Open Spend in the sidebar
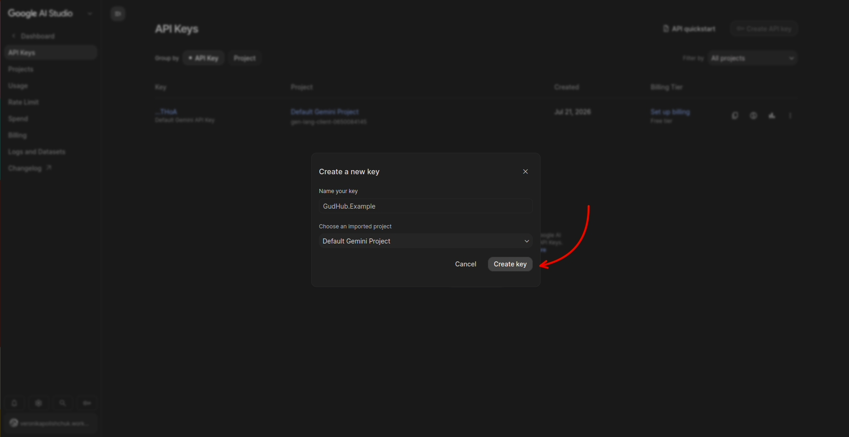Viewport: 849px width, 437px height. (x=18, y=119)
